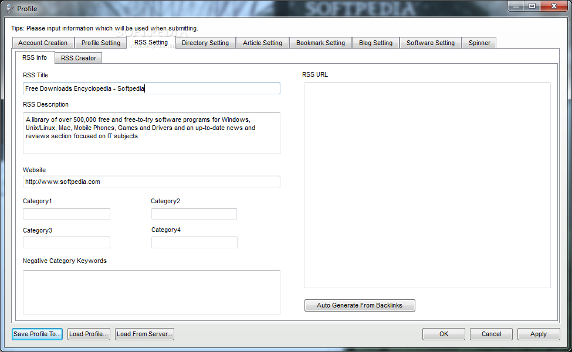572x352 pixels.
Task: Switch to the Profile Setting tab
Action: click(101, 43)
